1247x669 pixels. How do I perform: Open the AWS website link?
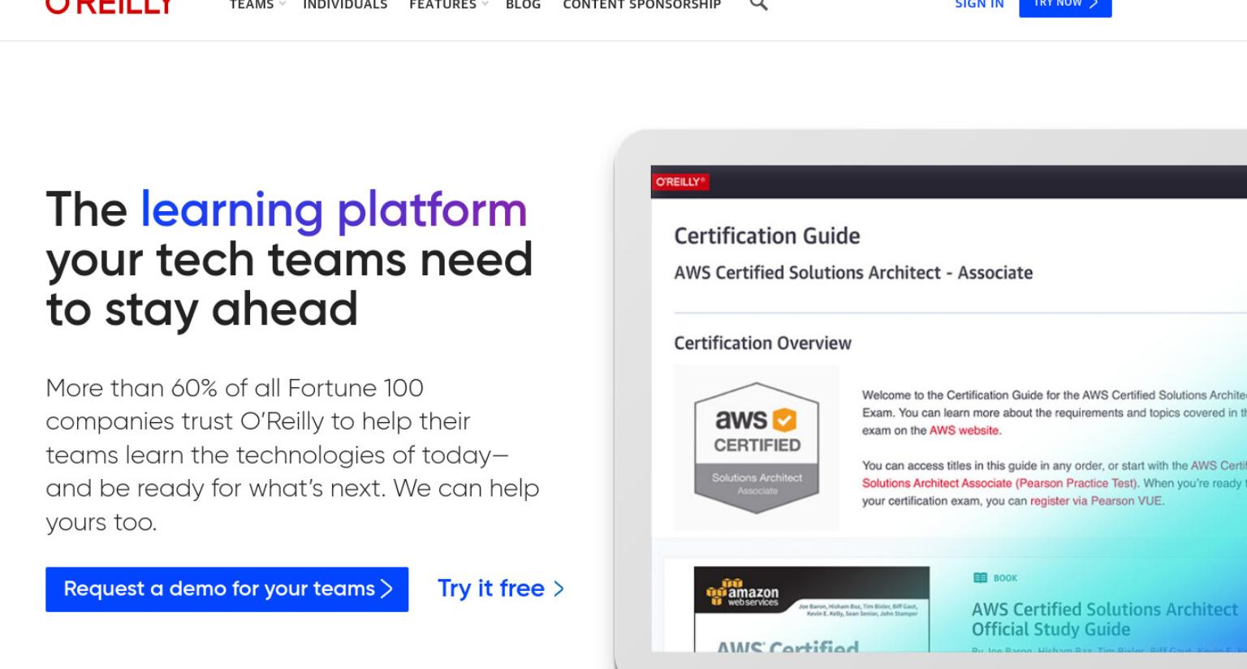tap(964, 430)
